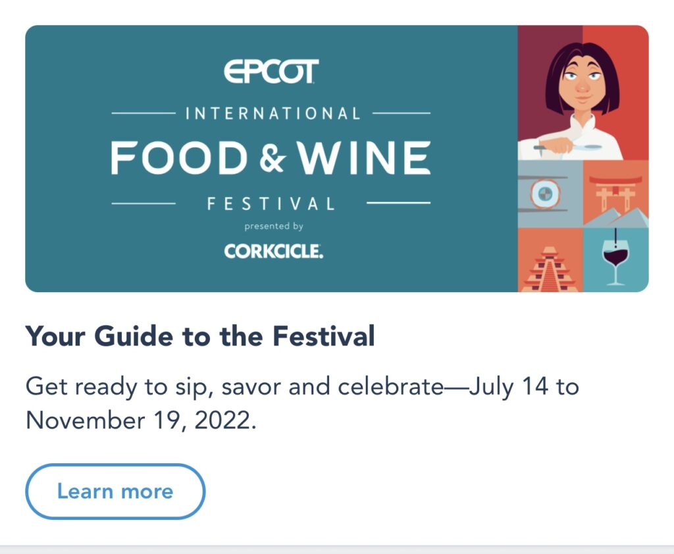Tap the ampersand in FOOD & WINE
674x554 pixels.
point(272,158)
